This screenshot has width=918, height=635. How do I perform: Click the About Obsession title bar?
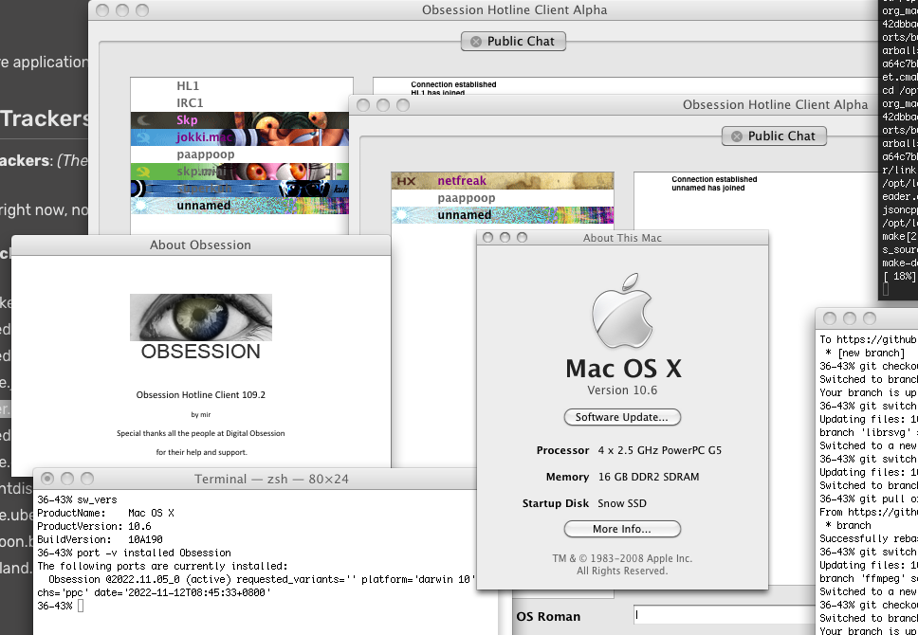point(200,245)
